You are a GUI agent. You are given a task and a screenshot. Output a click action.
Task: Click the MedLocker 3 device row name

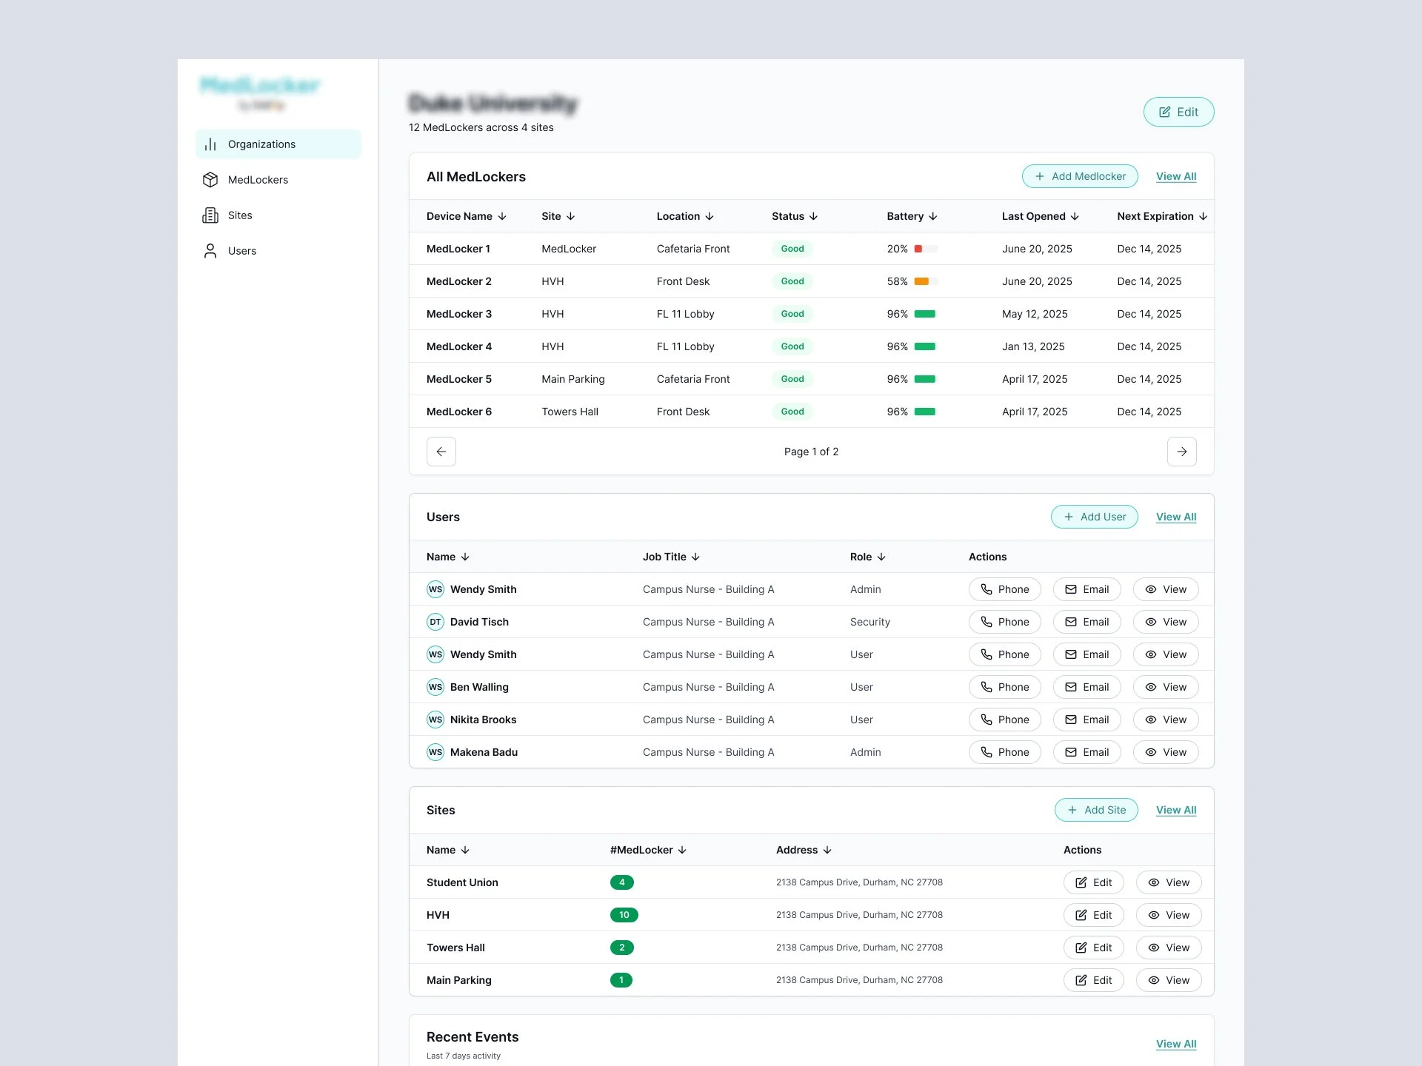tap(459, 314)
